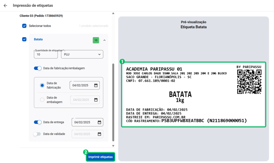Open the PLU dropdown

click(82, 54)
